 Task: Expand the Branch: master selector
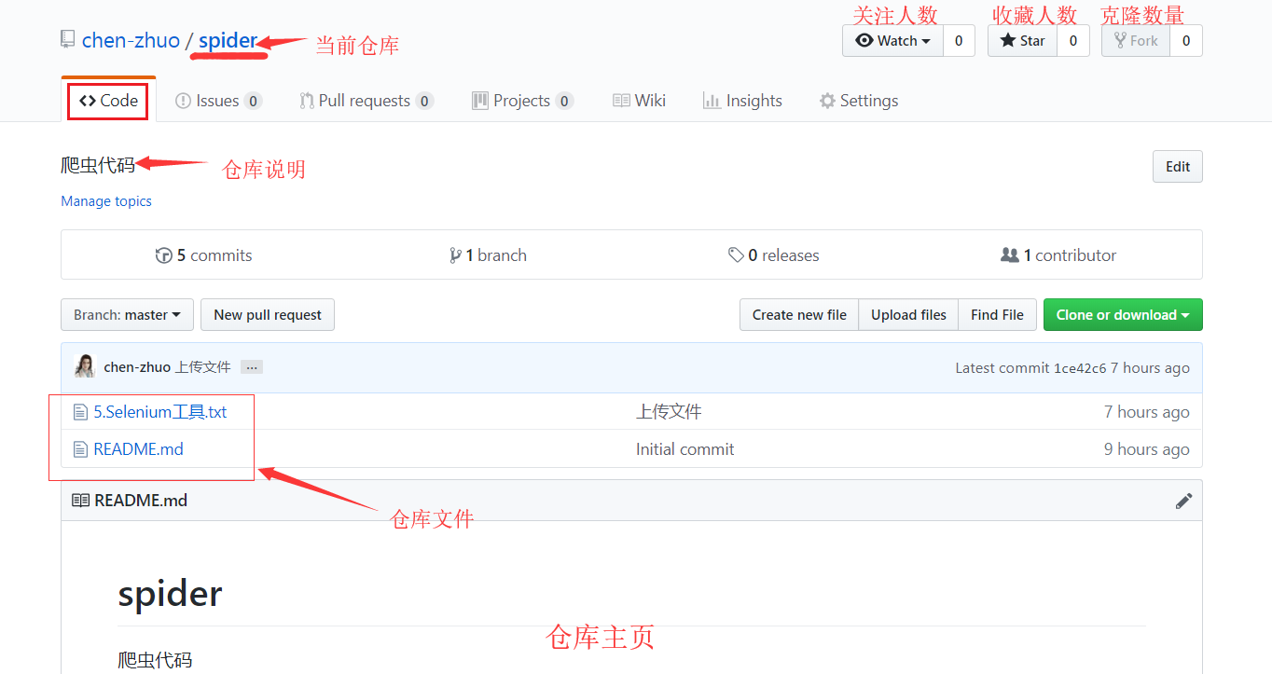click(127, 315)
